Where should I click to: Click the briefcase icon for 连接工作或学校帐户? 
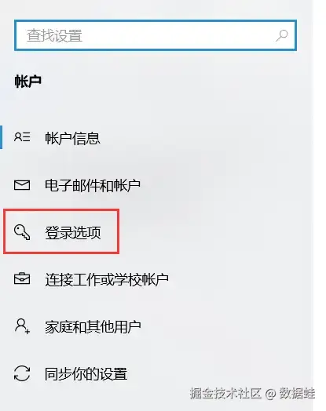(22, 278)
